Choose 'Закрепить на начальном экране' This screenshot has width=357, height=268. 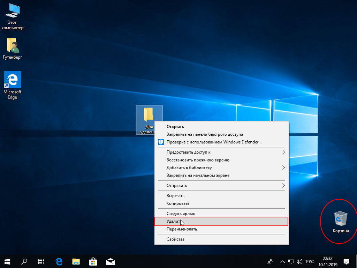[x=221, y=175]
